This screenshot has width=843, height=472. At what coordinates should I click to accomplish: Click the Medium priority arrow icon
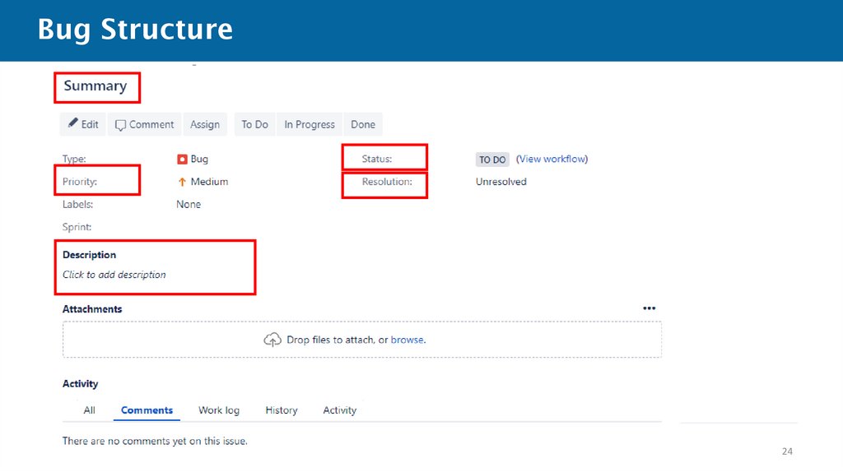tap(182, 182)
